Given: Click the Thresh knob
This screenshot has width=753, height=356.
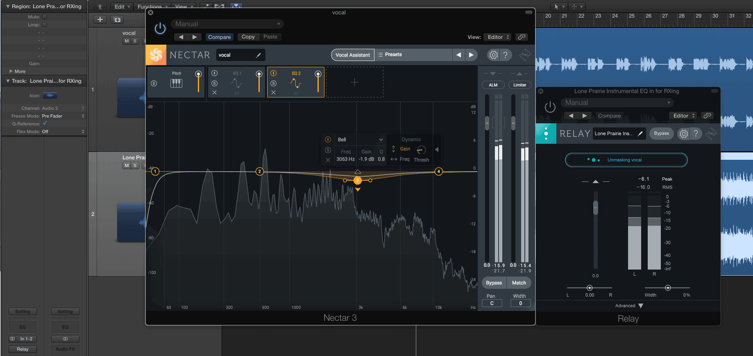Looking at the screenshot, I should [421, 150].
